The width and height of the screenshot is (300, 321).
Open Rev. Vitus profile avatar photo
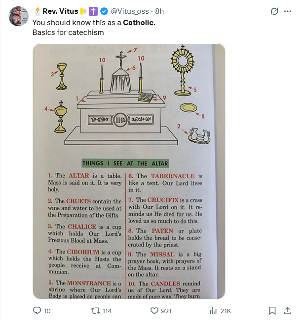[x=19, y=16]
